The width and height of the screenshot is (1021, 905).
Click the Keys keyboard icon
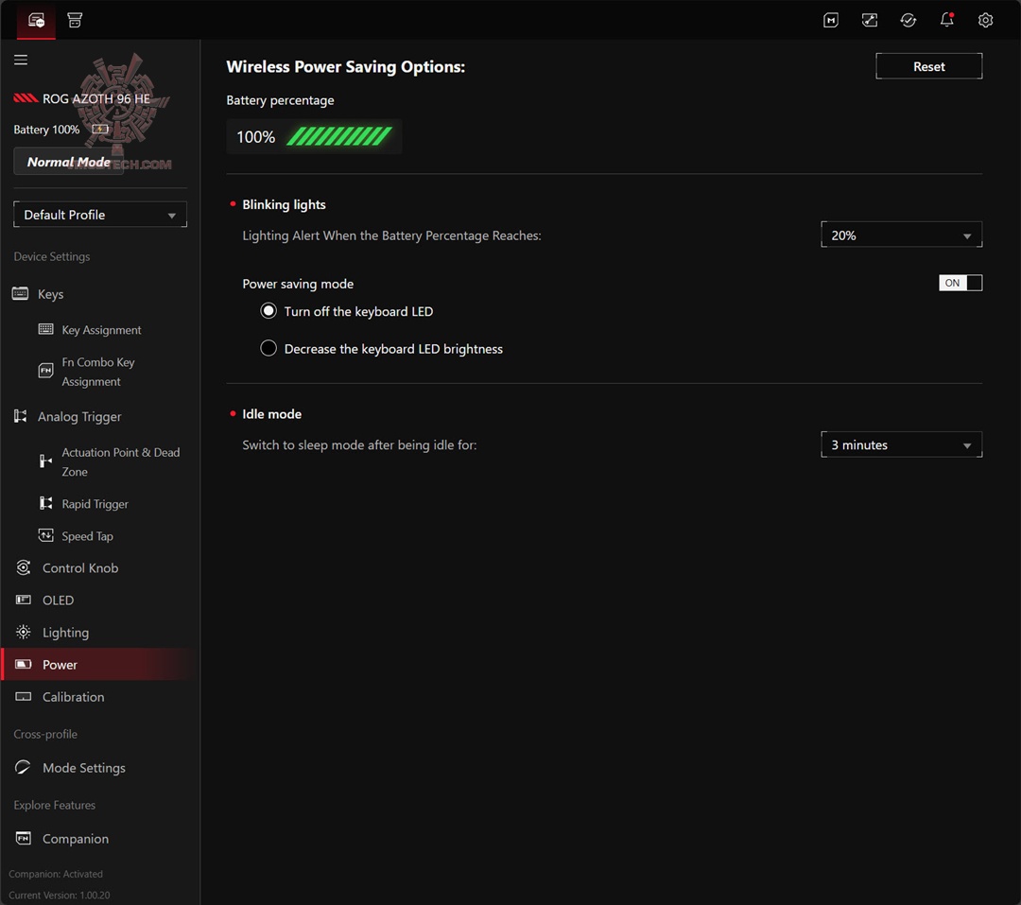click(20, 293)
